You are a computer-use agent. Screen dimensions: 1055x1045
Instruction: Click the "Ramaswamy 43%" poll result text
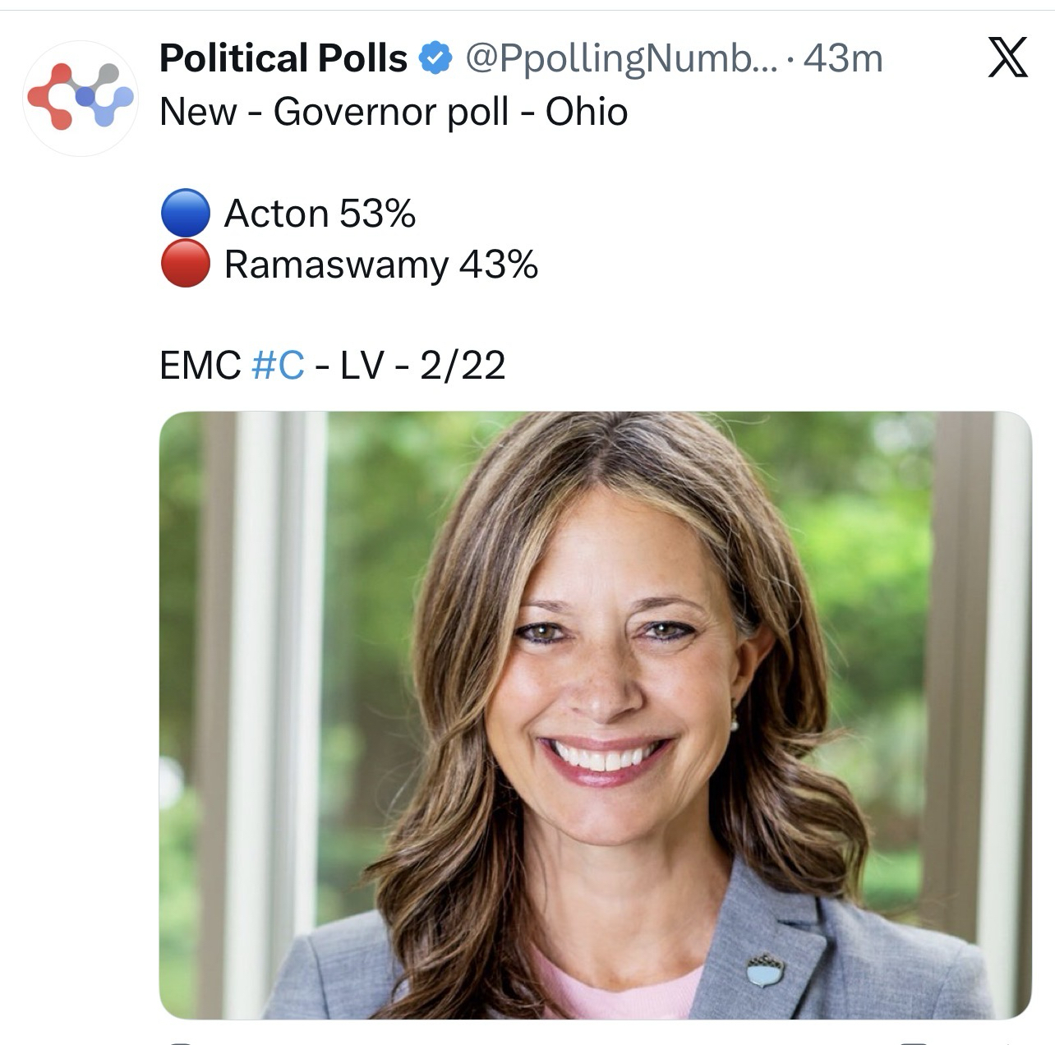tap(381, 265)
